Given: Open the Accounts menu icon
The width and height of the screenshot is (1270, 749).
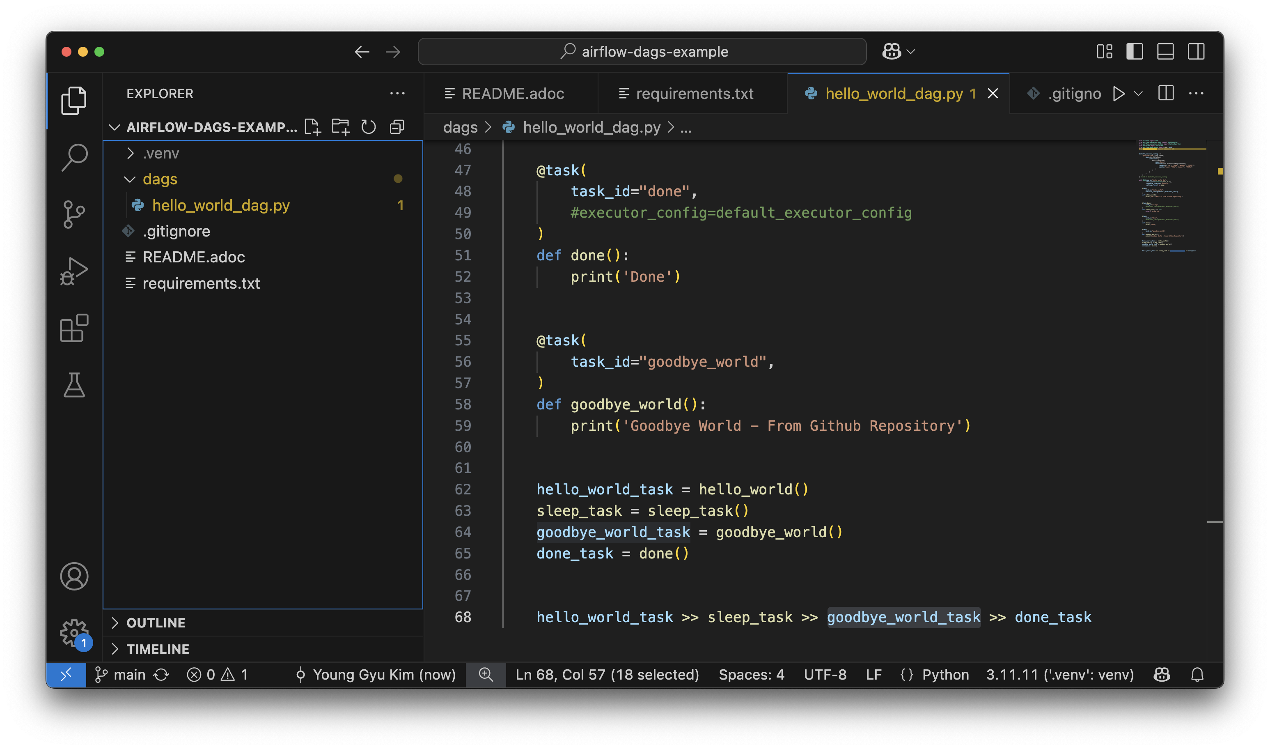Looking at the screenshot, I should (x=74, y=576).
